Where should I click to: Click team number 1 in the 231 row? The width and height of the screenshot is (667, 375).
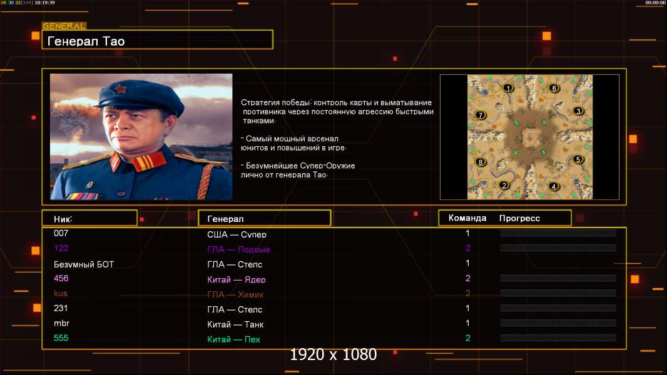(x=467, y=308)
